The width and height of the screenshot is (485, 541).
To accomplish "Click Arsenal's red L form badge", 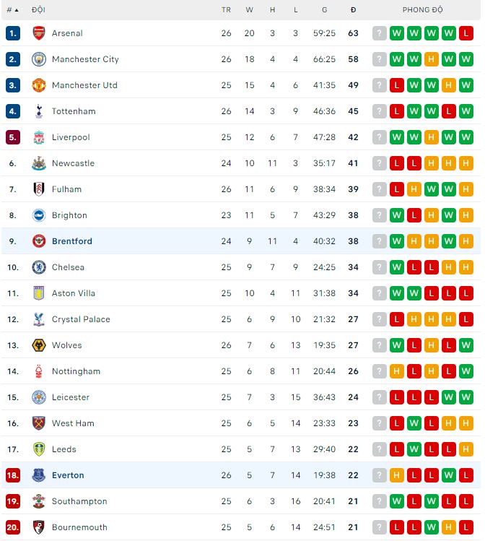I will 466,33.
